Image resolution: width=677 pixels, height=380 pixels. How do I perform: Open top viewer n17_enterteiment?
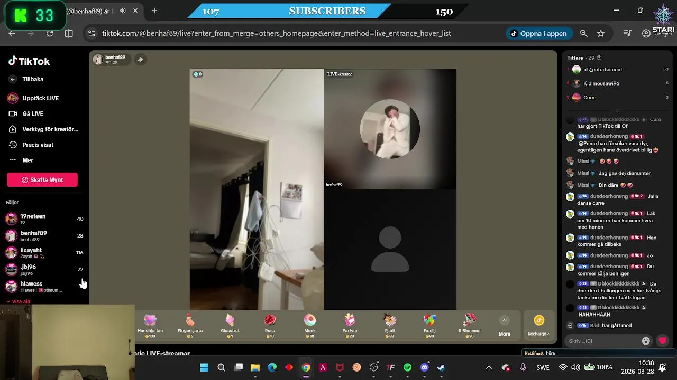[618, 69]
